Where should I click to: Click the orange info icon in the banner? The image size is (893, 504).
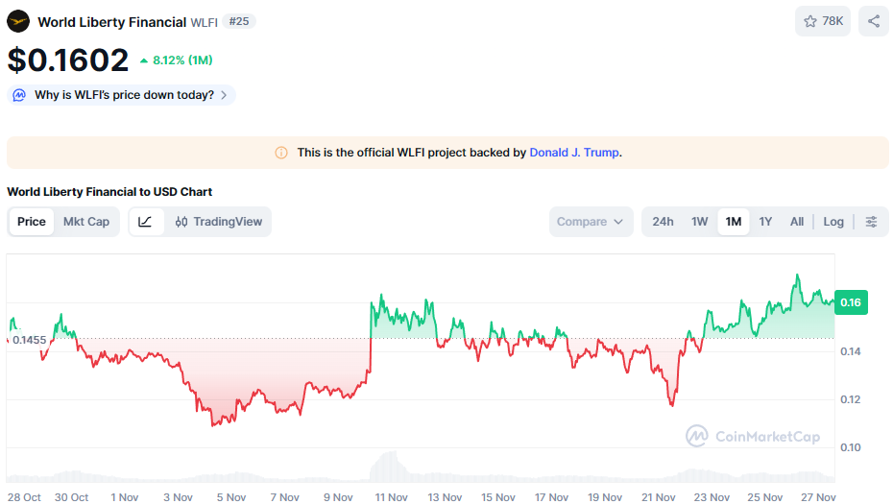point(281,153)
